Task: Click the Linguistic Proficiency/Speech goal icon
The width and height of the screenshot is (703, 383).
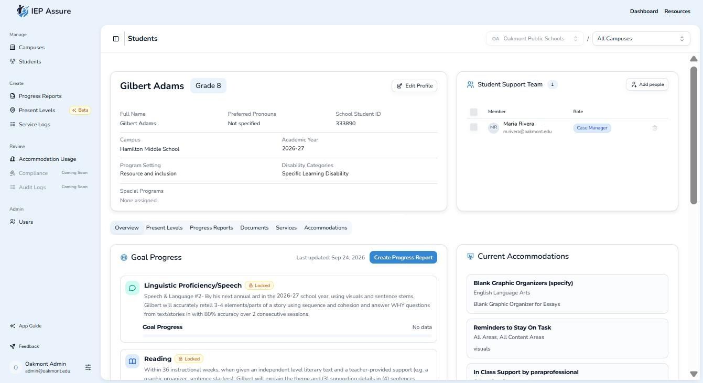Action: [x=132, y=288]
